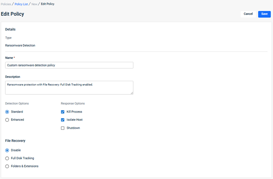
Task: Click the Save button
Action: point(264,14)
